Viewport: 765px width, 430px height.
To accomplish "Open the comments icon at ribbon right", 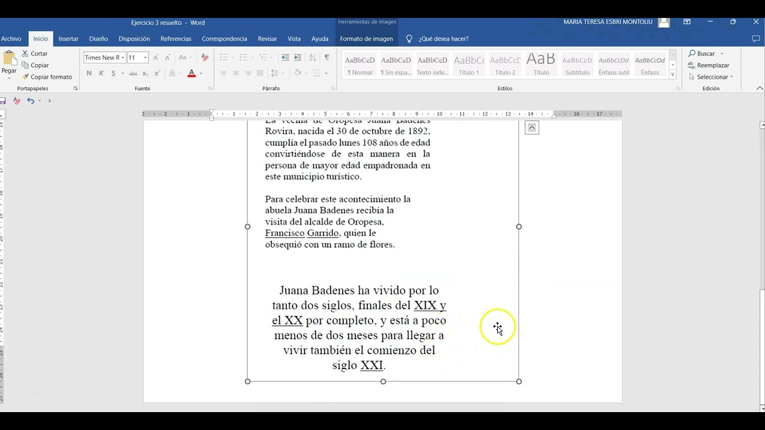I will pyautogui.click(x=756, y=39).
